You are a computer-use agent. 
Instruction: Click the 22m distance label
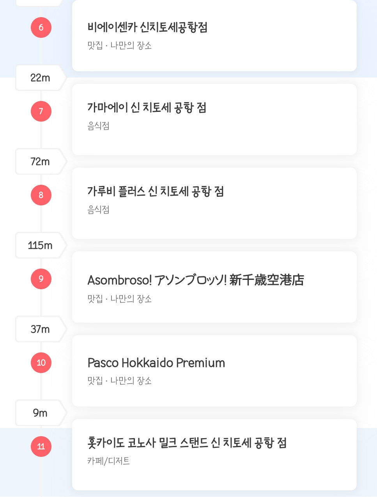pos(40,78)
